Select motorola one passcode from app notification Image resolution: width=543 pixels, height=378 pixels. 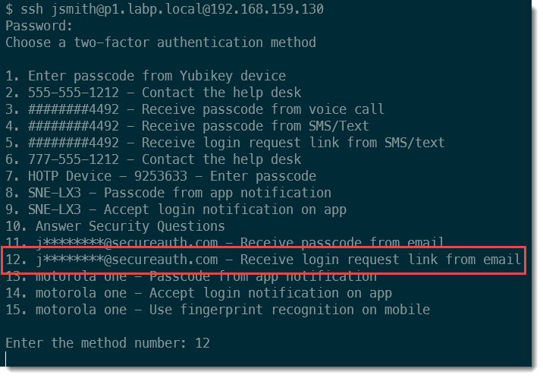click(191, 276)
